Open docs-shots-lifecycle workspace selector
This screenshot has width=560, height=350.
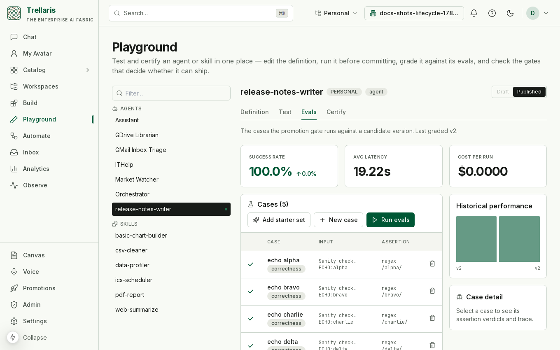coord(414,13)
